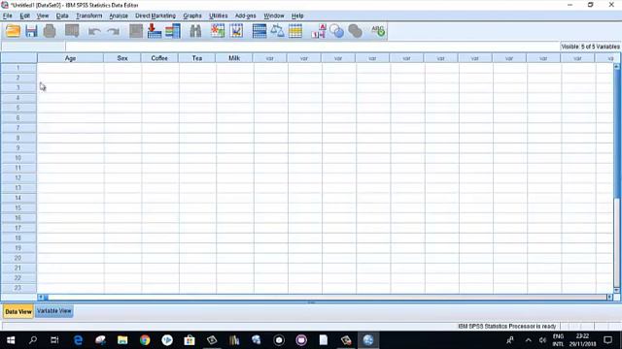
Task: Undo the last action
Action: 94,31
